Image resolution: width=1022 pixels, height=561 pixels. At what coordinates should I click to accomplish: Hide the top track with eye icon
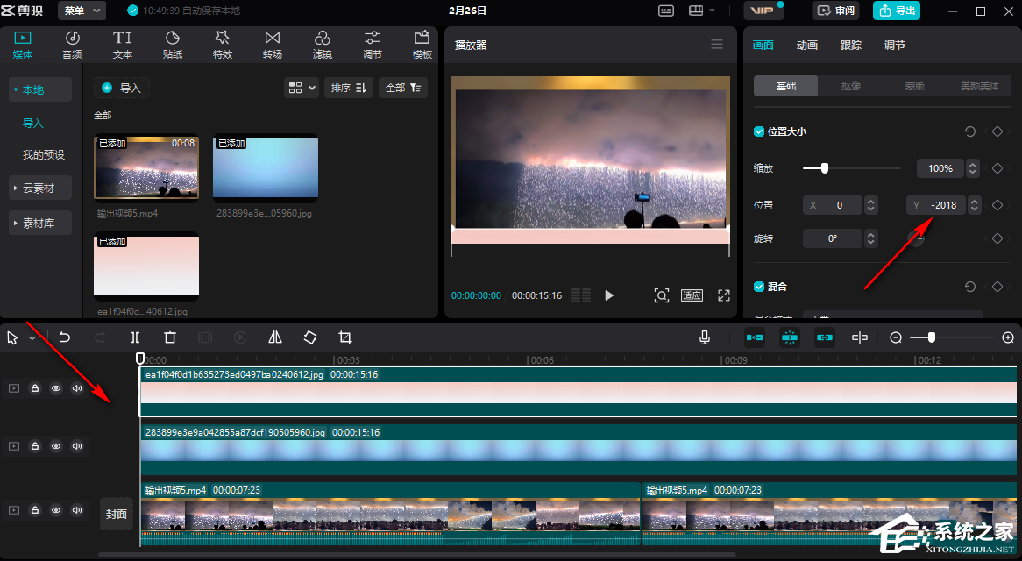[x=56, y=388]
